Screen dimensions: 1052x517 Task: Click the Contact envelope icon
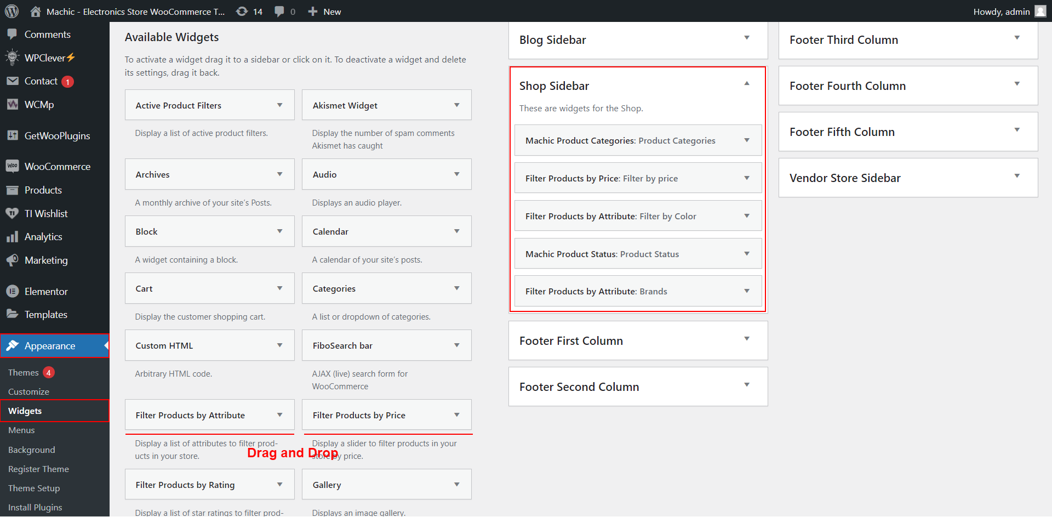(12, 81)
